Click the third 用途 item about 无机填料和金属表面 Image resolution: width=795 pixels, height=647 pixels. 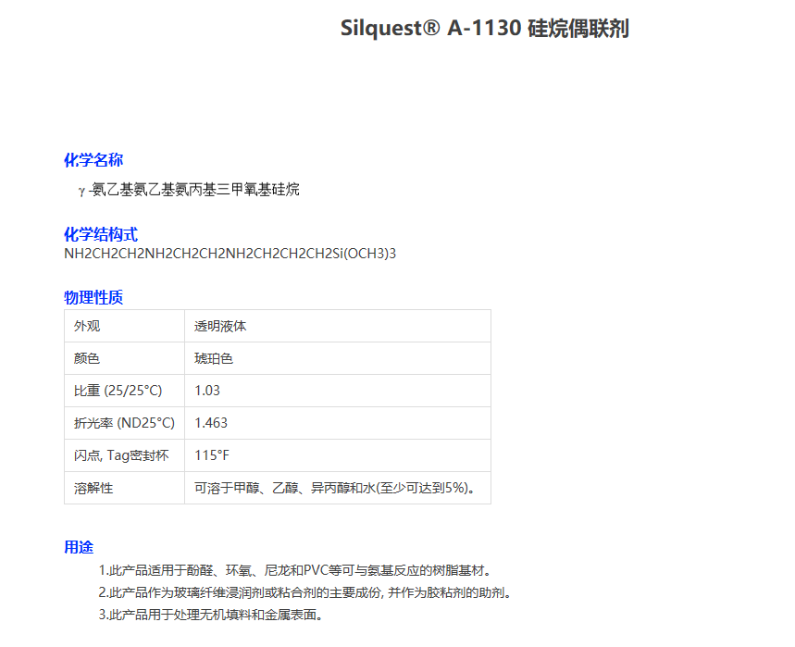coord(211,615)
